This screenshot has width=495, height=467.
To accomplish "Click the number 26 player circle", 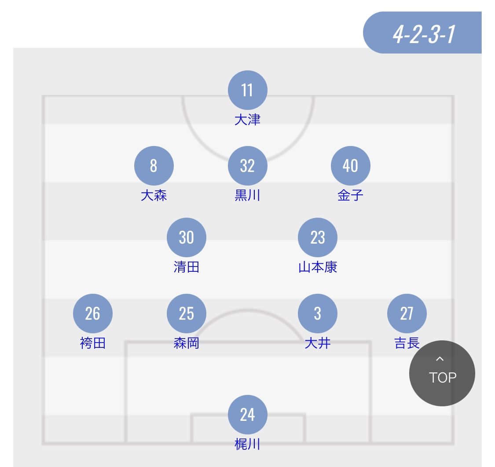I will [x=92, y=314].
